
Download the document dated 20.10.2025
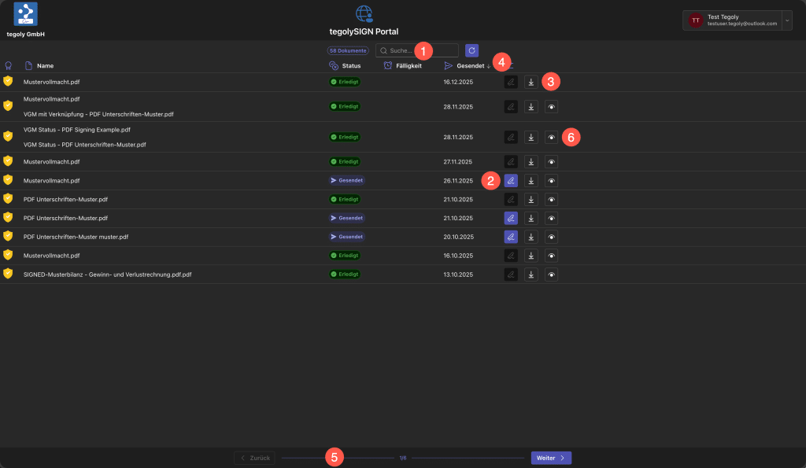[531, 237]
